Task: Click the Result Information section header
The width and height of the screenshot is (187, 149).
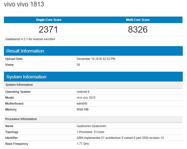Action: pyautogui.click(x=93, y=51)
